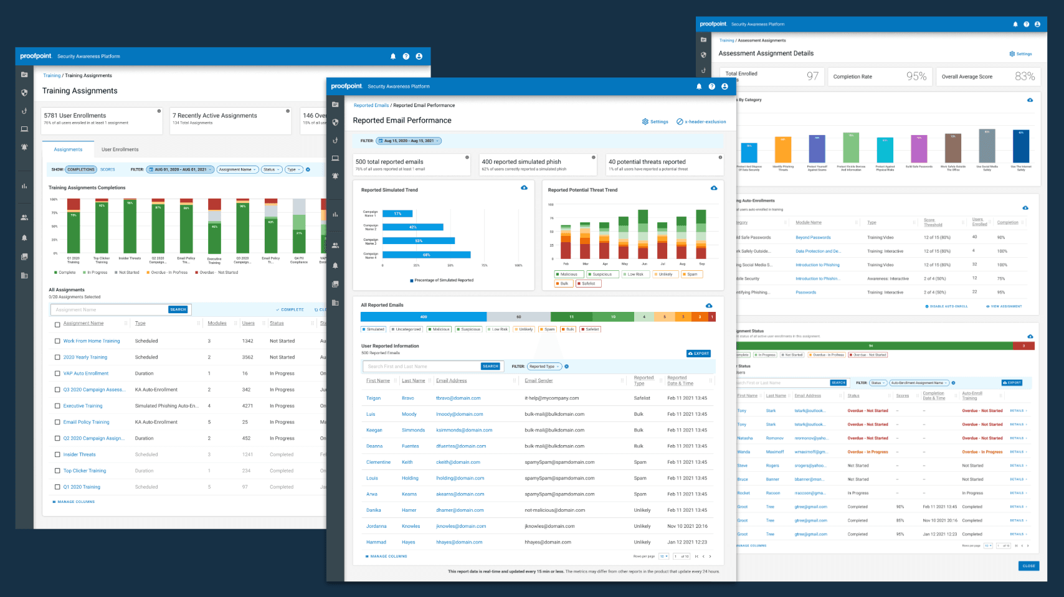Open the Reported Type filter dropdown
Image resolution: width=1064 pixels, height=597 pixels.
click(544, 366)
